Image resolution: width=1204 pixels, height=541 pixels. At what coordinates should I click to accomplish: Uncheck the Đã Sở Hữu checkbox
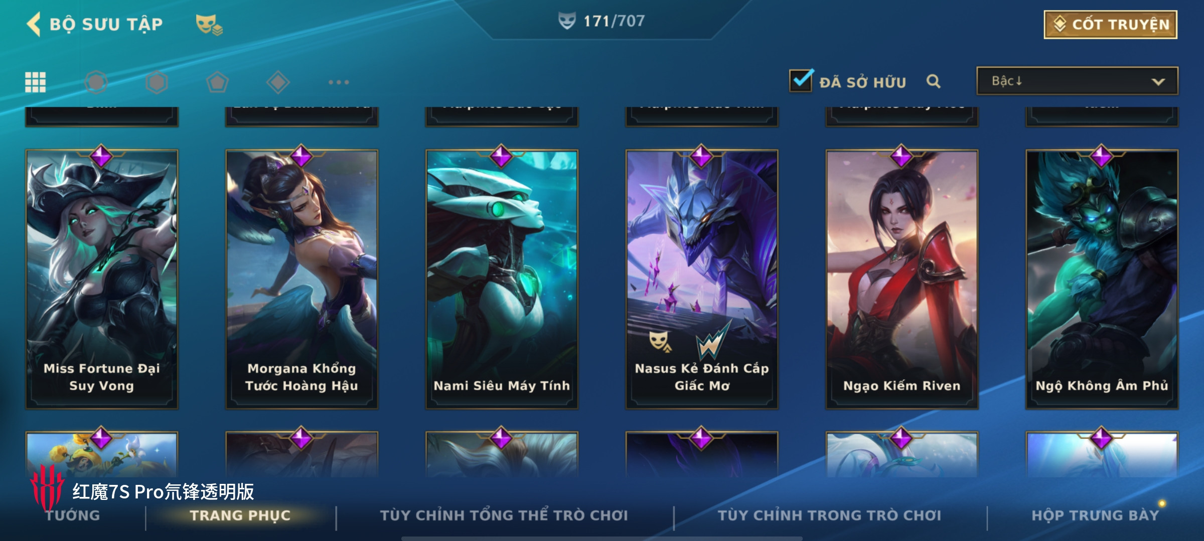coord(801,80)
